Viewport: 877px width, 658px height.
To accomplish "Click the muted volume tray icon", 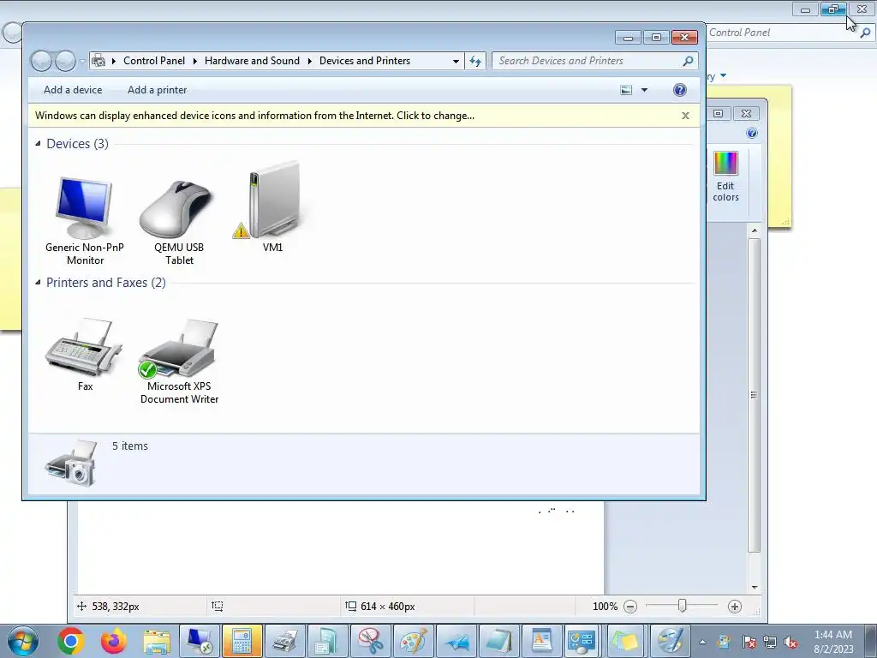I will (790, 643).
